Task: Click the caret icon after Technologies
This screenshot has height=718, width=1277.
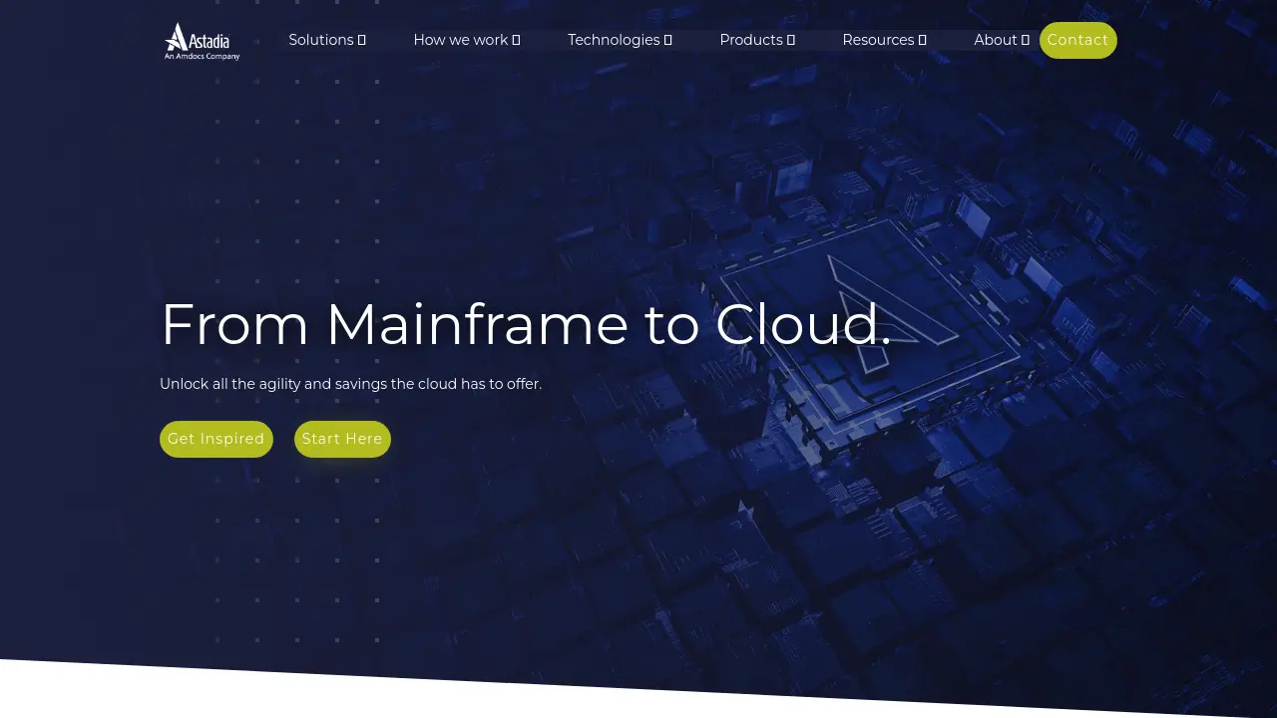Action: tap(668, 40)
